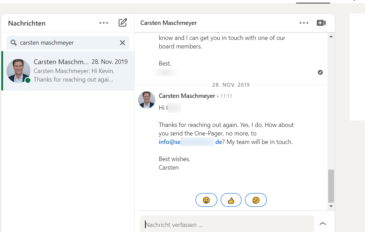This screenshot has height=232, width=365.
Task: React with the thinking face emoji
Action: coord(256,200)
